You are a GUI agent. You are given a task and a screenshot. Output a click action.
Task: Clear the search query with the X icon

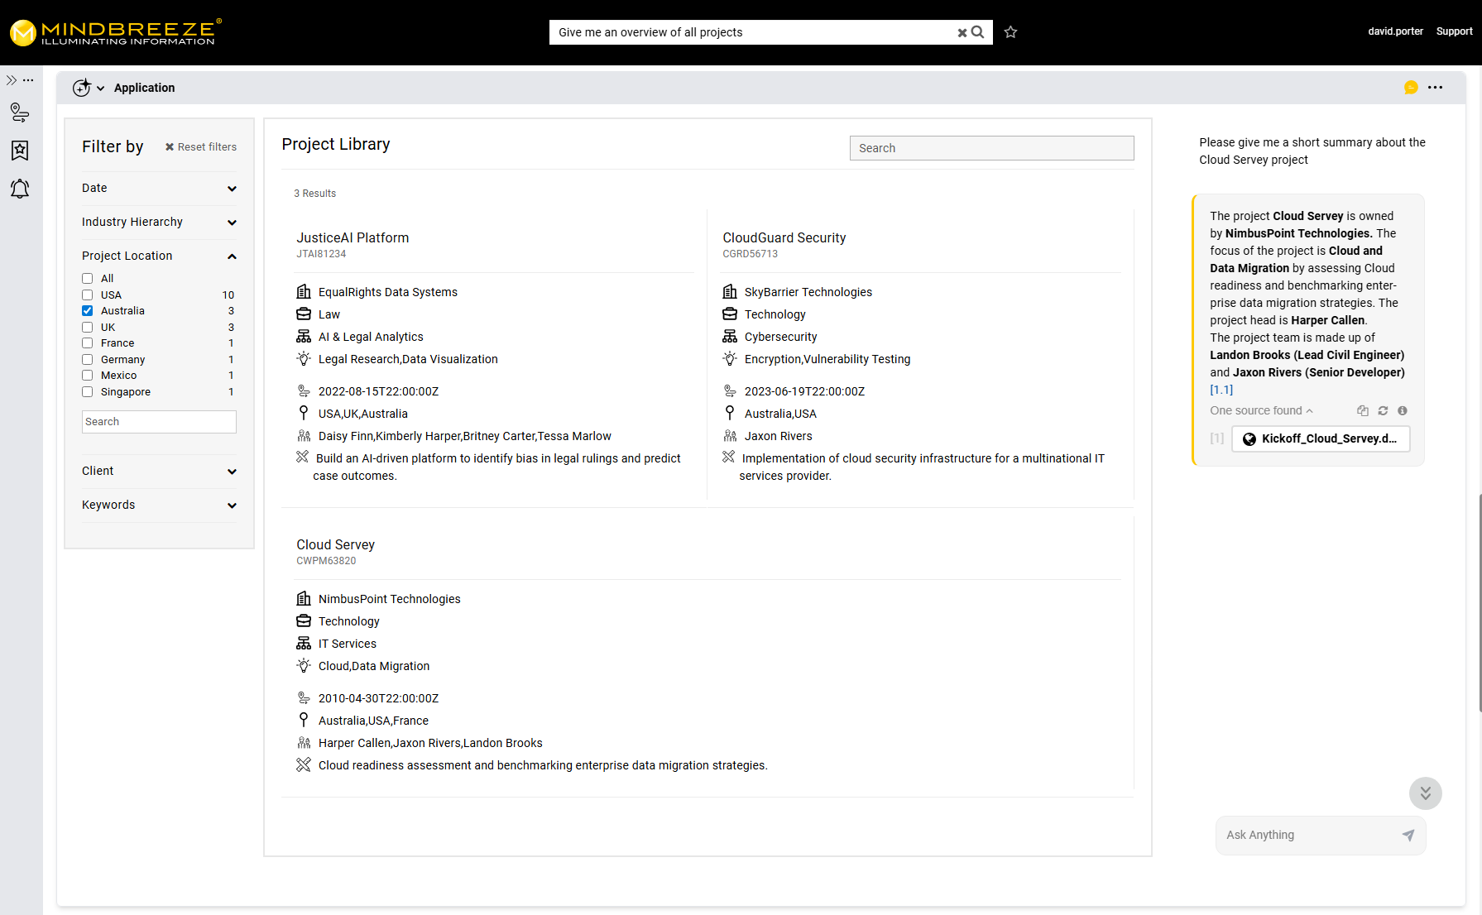[962, 33]
